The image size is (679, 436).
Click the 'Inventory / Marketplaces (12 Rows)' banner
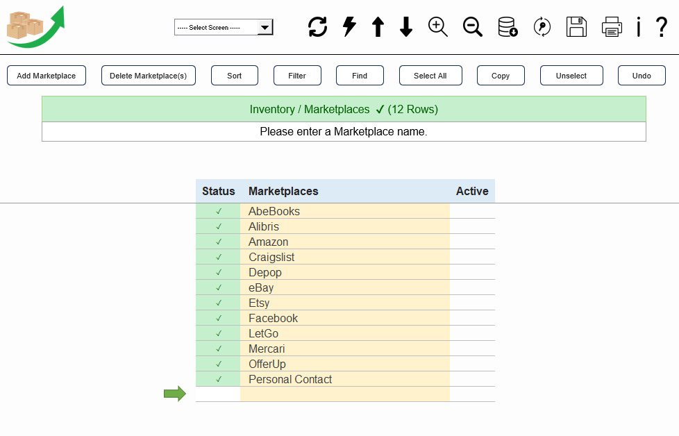coord(344,109)
